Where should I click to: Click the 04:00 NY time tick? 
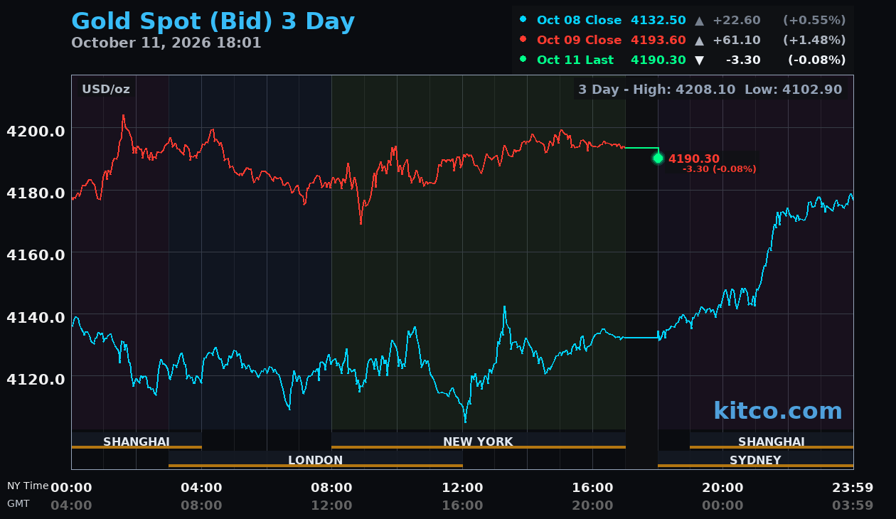pyautogui.click(x=201, y=488)
